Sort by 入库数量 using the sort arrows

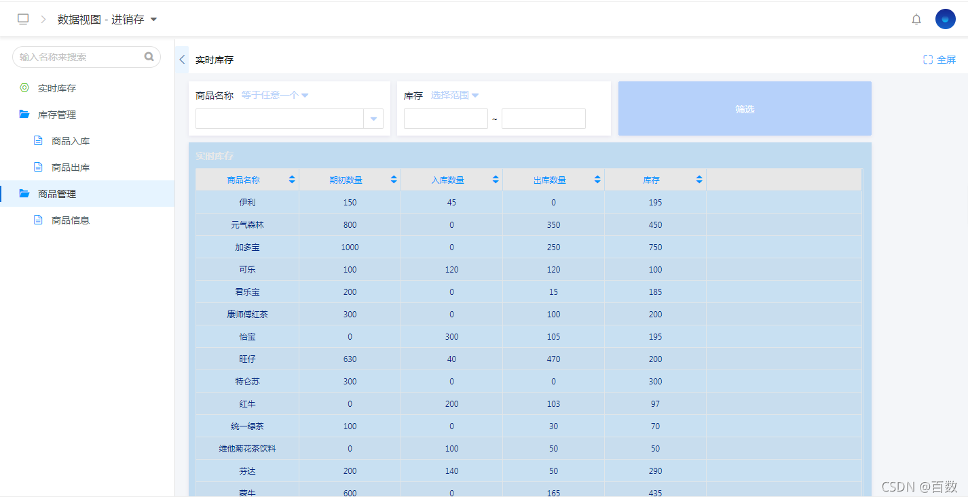[496, 180]
